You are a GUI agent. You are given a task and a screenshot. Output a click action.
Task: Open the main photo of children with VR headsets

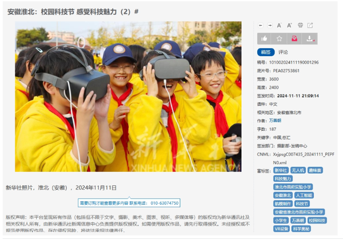[x=128, y=97]
